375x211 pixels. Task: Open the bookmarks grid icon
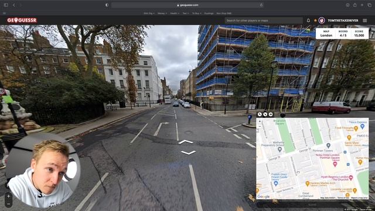coord(4,13)
